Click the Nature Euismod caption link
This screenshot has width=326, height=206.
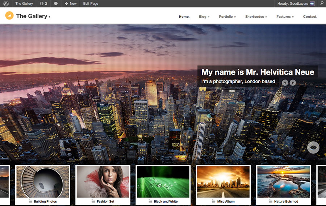click(286, 201)
